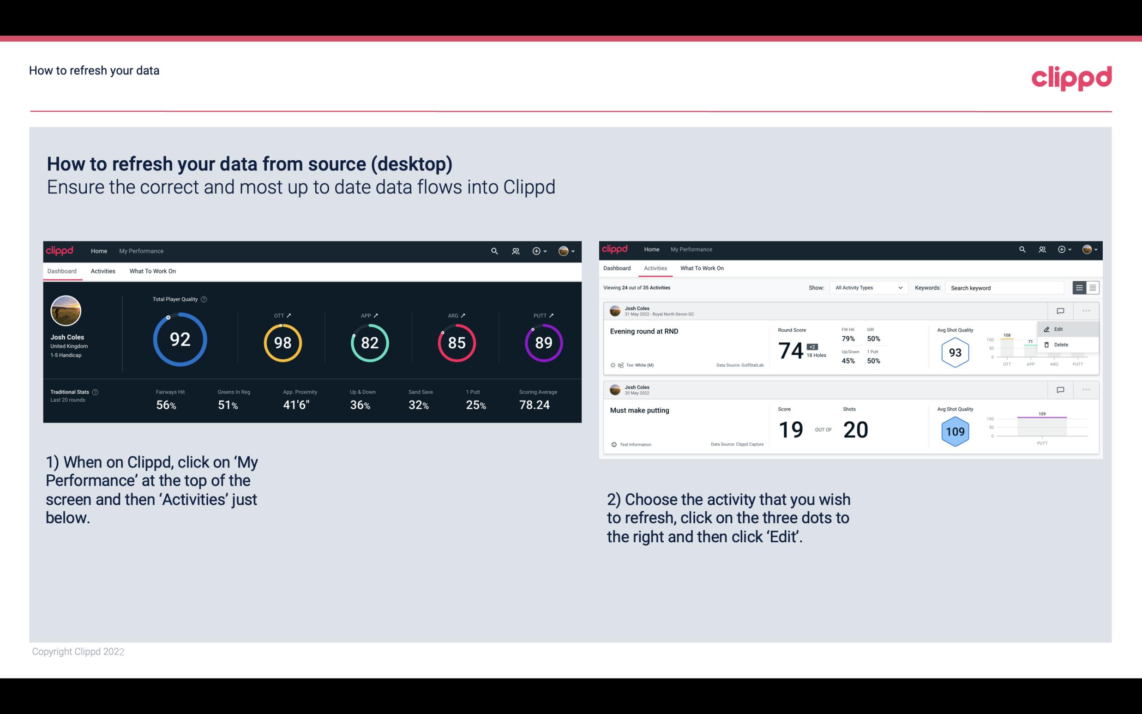Select the Dashboard tab in left panel

click(x=62, y=271)
